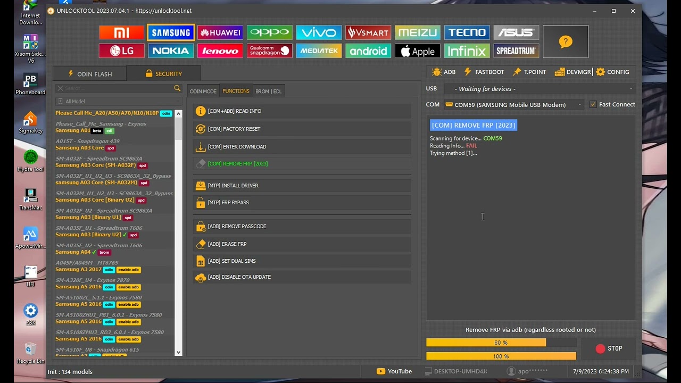Choose the MediaTek brand icon
Viewport: 681px width, 383px height.
(319, 51)
